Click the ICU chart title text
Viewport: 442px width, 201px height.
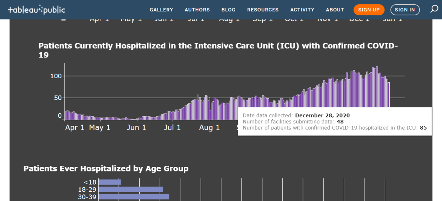tap(218, 51)
